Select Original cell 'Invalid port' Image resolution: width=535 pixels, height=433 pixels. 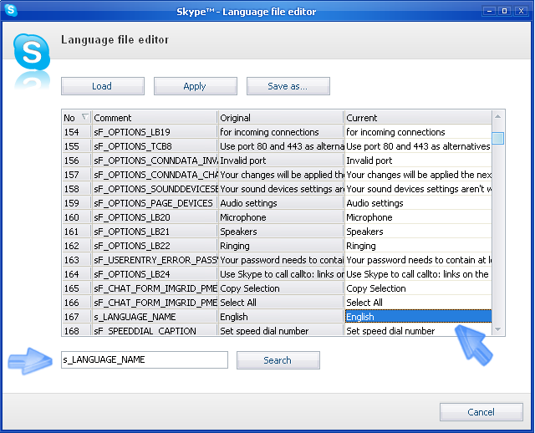pyautogui.click(x=281, y=160)
